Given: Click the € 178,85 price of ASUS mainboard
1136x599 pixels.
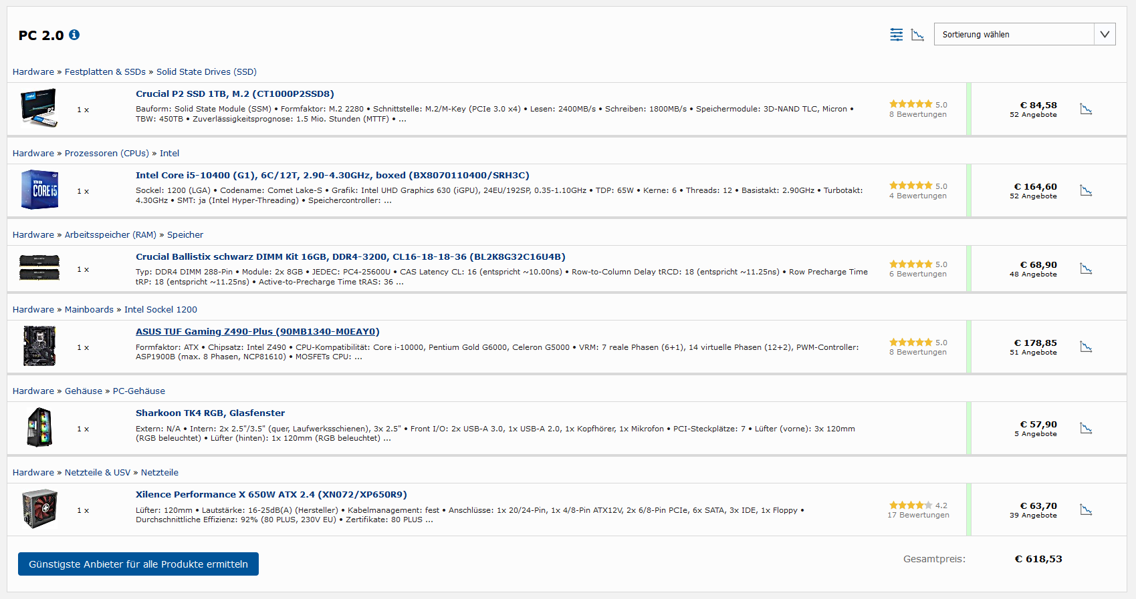Looking at the screenshot, I should pyautogui.click(x=1036, y=343).
